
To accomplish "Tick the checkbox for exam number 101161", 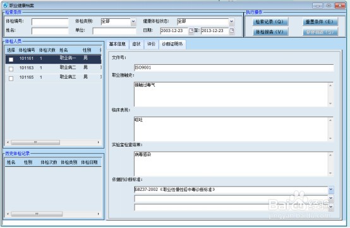I will point(11,59).
